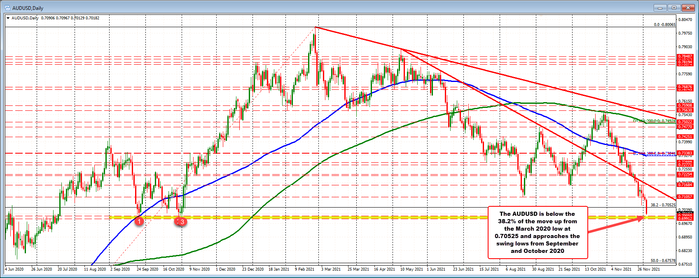Select the 0.76876 price level tag
Viewport: 699px width, 278px height.
[x=685, y=87]
